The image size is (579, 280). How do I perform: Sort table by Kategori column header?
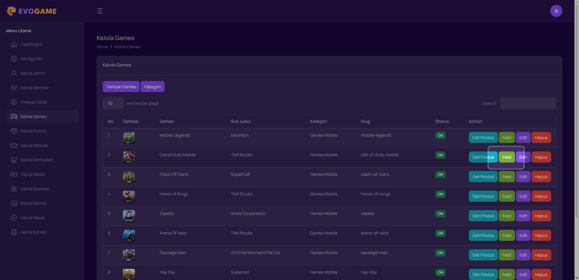coord(318,121)
